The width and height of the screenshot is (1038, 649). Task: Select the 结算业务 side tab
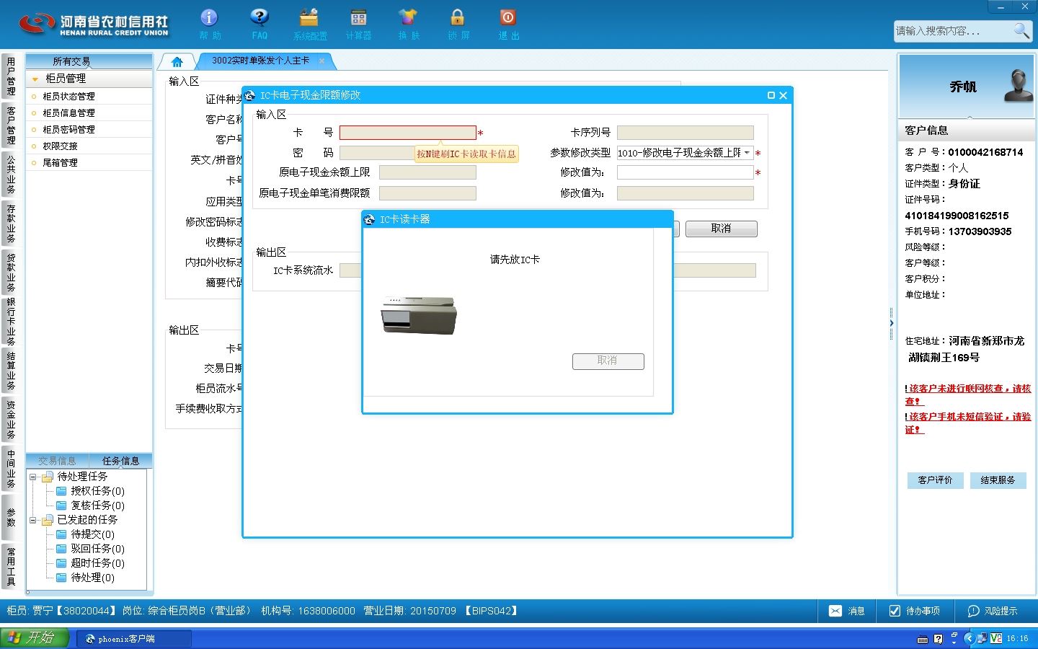[11, 371]
